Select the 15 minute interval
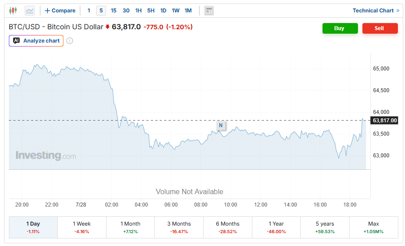 [114, 11]
